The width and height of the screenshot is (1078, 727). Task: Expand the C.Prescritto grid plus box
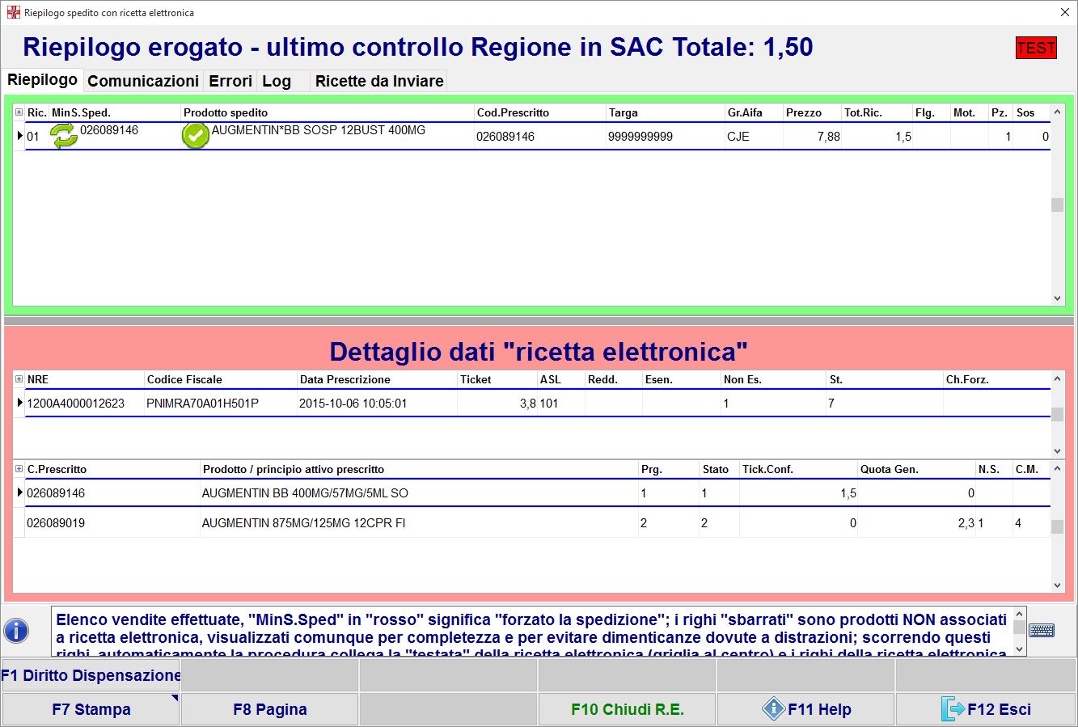[x=19, y=469]
